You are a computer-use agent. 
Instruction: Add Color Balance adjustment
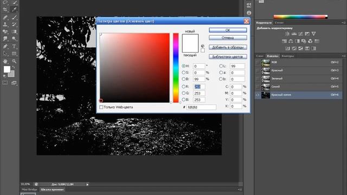(x=291, y=41)
